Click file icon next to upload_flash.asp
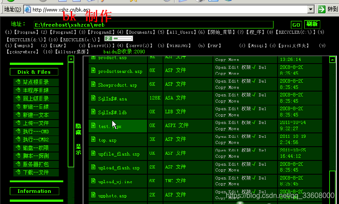This screenshot has width=339, height=204. coord(93,167)
